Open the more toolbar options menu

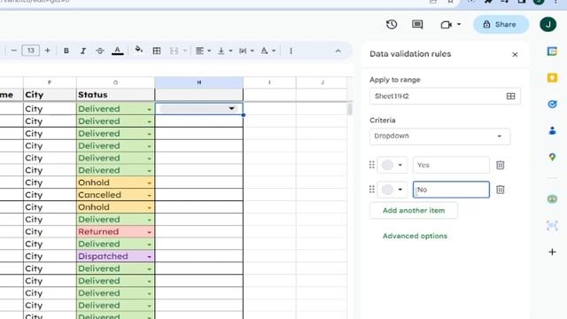291,51
